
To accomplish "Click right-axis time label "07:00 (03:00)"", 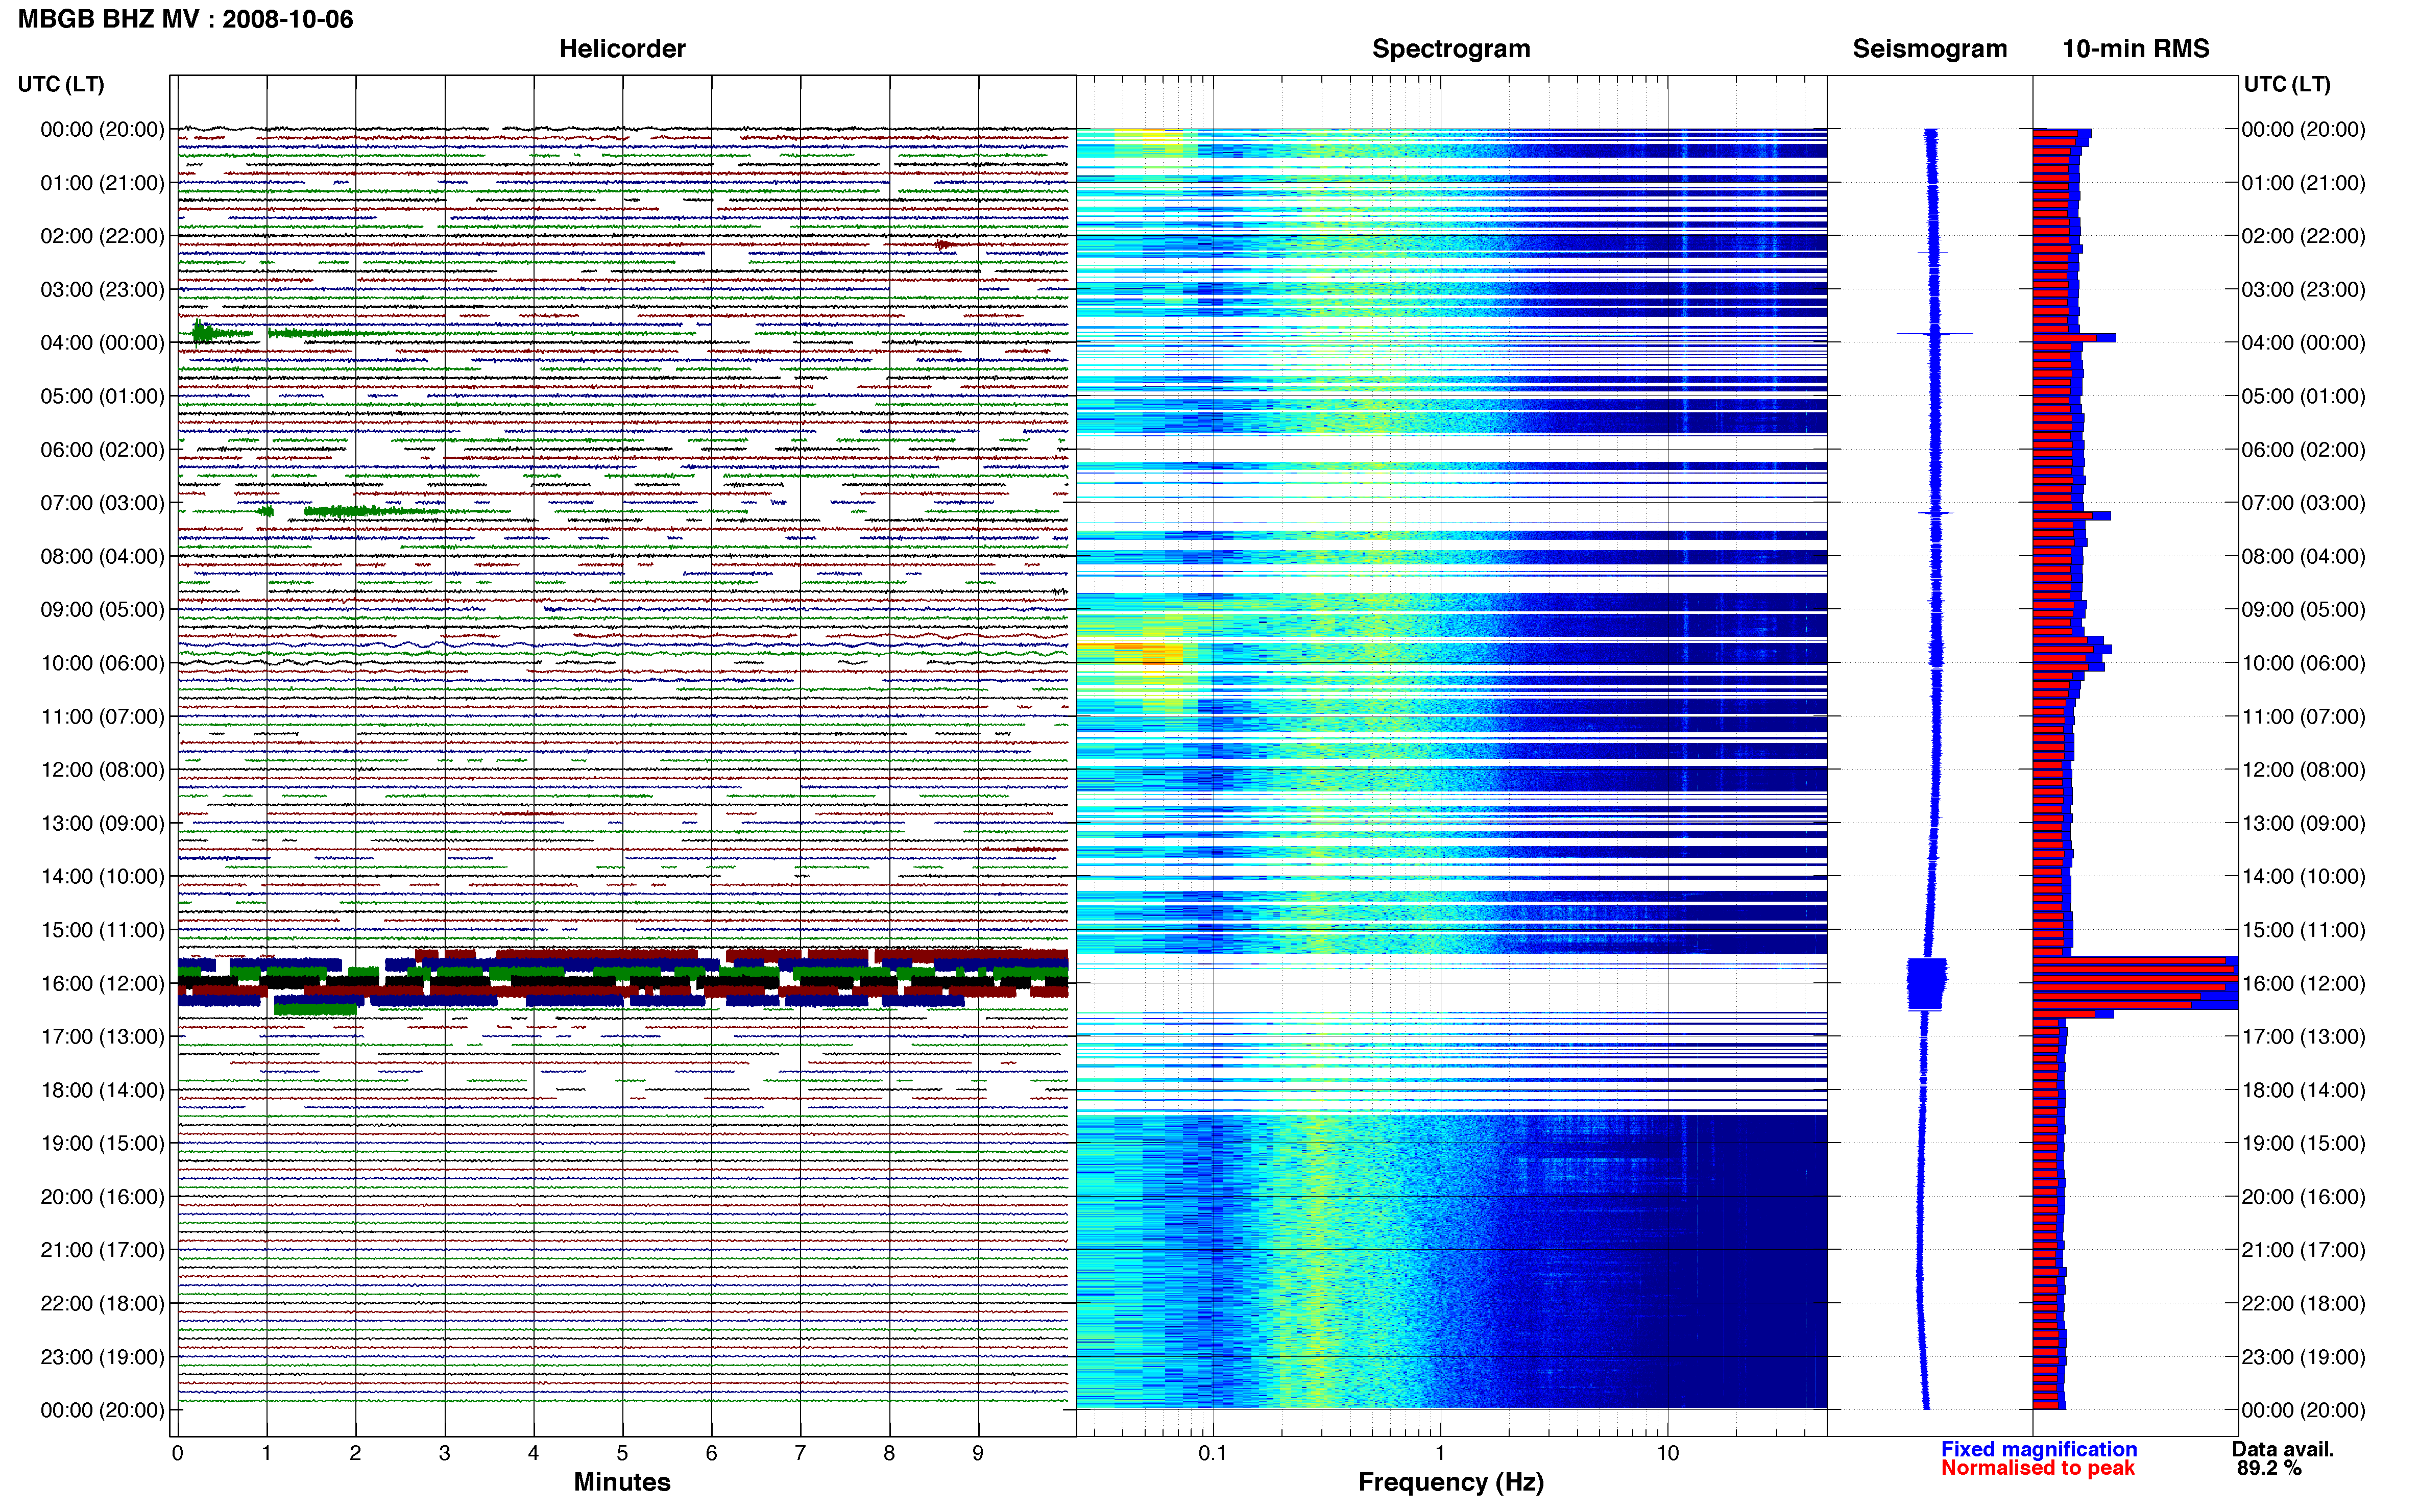I will tap(2304, 503).
